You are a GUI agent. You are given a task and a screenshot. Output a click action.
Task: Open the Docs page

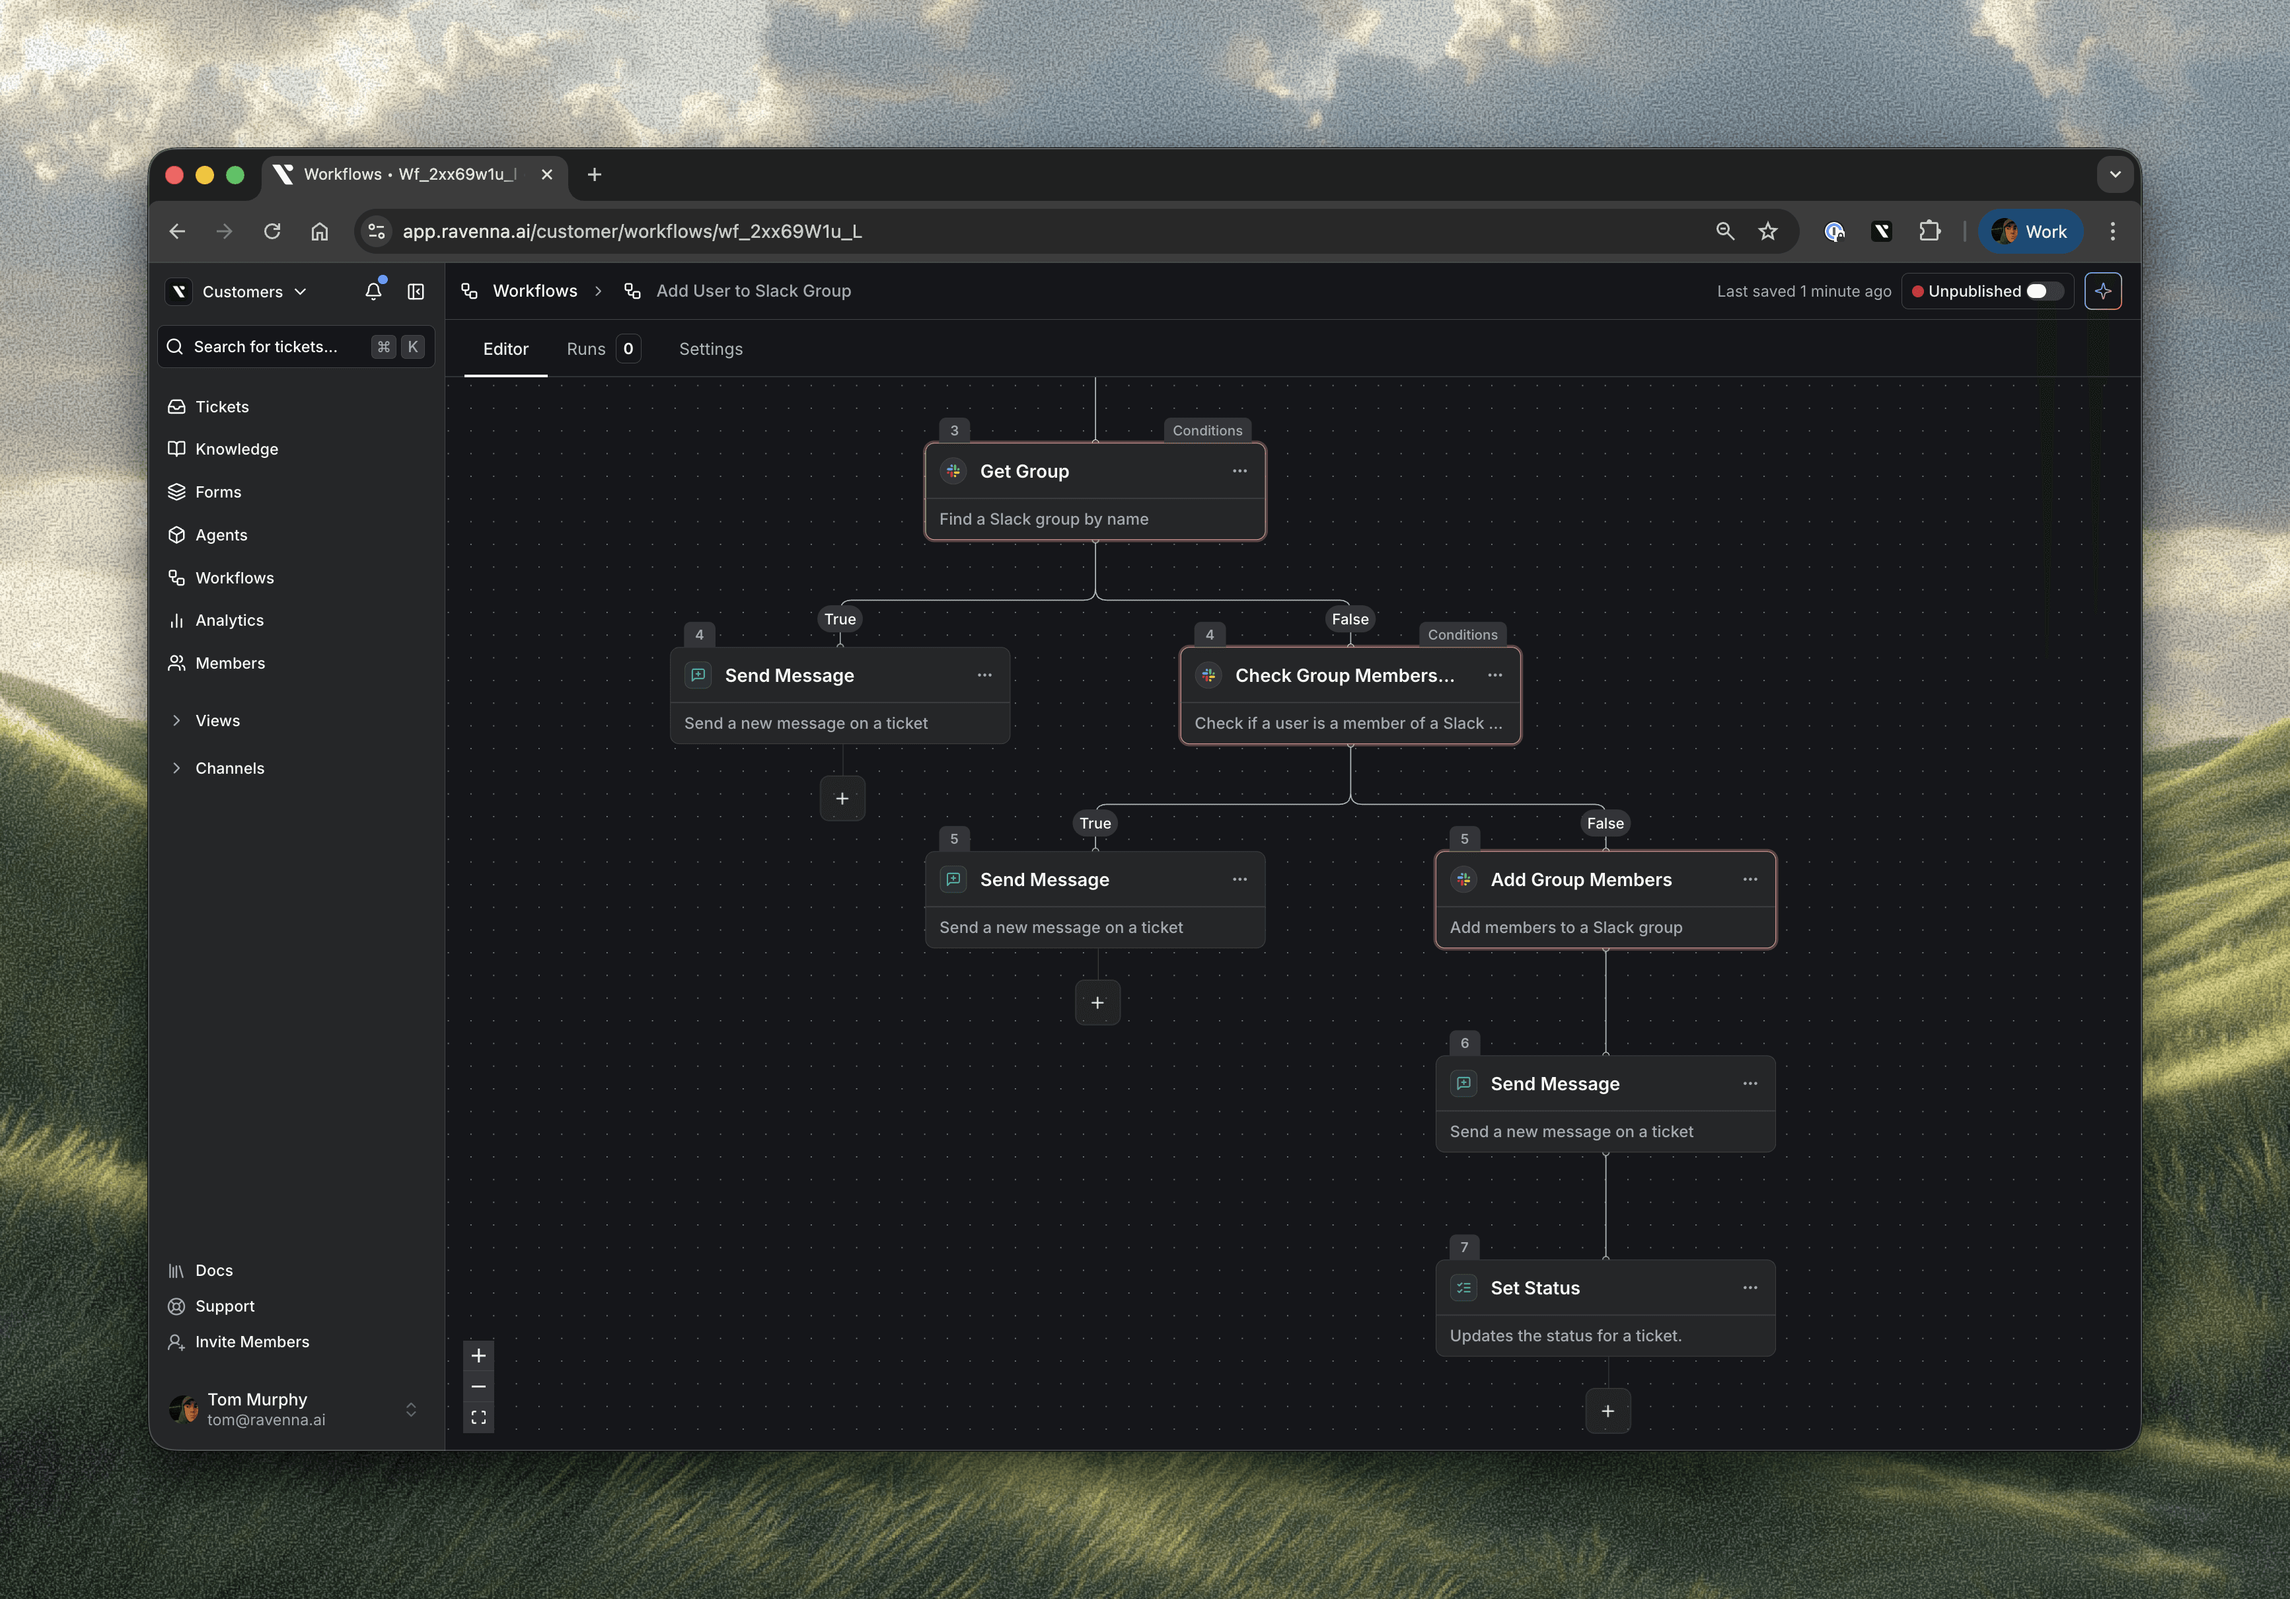[215, 1270]
